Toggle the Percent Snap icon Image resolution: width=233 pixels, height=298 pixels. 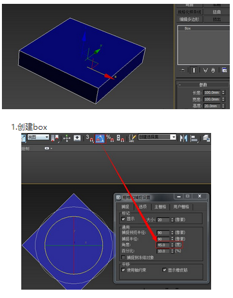click(110, 138)
